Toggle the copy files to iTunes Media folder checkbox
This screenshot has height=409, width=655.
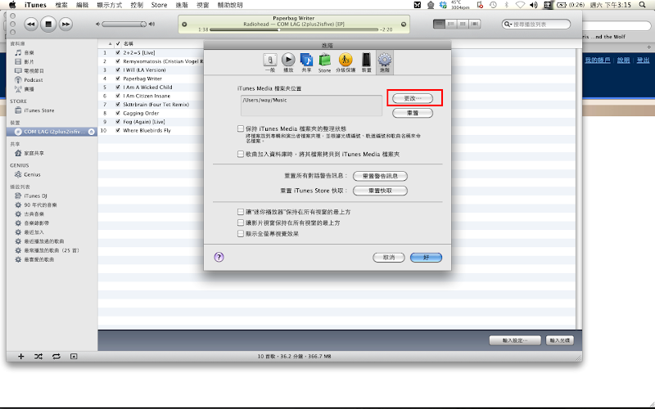241,154
